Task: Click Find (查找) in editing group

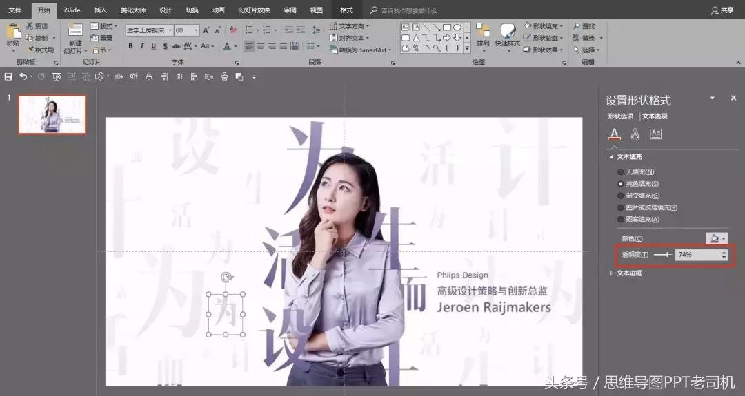Action: tap(584, 25)
